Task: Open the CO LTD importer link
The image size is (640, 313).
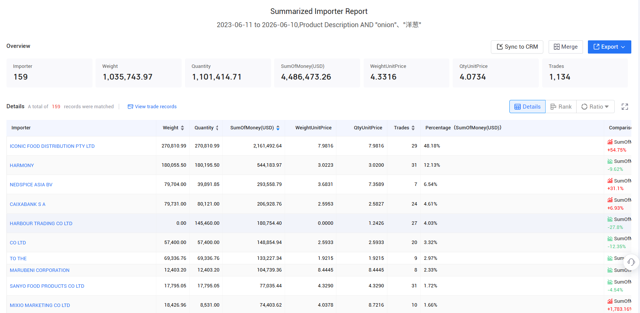Action: click(x=18, y=243)
